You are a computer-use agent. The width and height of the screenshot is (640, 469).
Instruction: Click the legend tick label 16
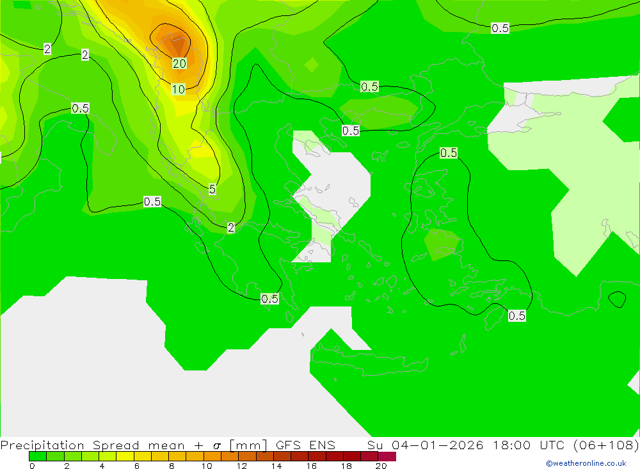click(x=312, y=466)
